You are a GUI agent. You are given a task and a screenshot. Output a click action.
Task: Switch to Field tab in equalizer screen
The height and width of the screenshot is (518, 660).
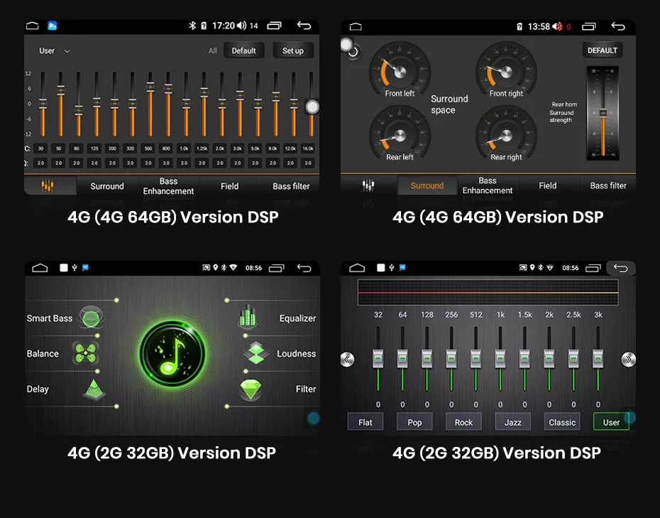[229, 186]
